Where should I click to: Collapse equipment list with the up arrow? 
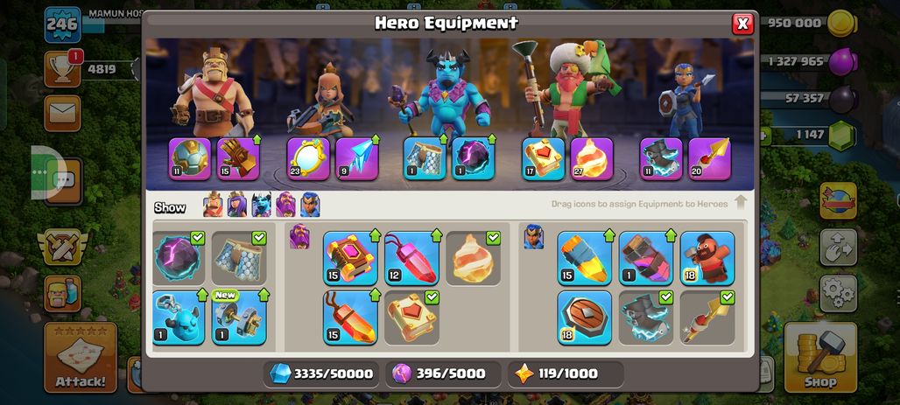click(741, 203)
